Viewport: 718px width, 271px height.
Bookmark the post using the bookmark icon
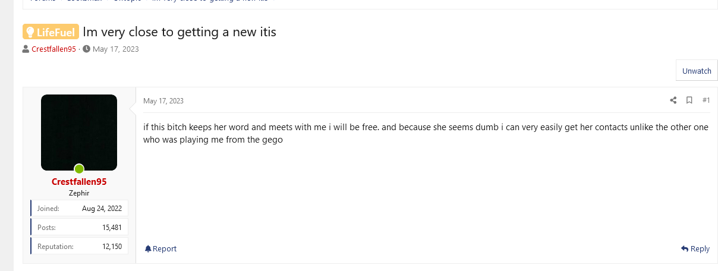coord(689,100)
